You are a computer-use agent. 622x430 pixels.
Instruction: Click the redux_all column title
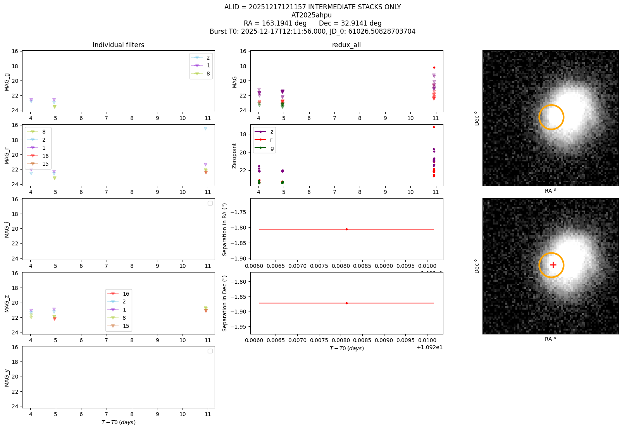[346, 45]
